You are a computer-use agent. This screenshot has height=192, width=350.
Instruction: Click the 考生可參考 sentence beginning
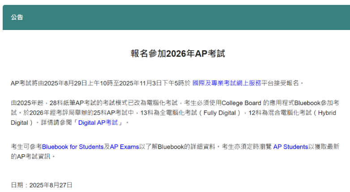(26, 146)
